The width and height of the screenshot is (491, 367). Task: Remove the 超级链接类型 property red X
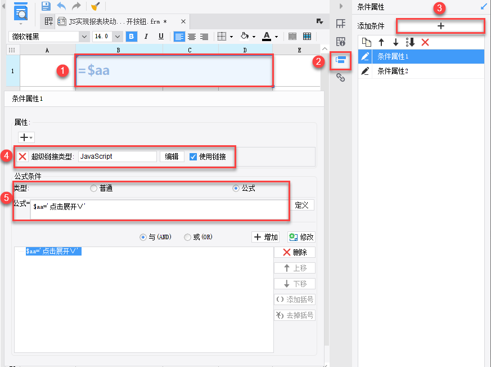click(22, 156)
